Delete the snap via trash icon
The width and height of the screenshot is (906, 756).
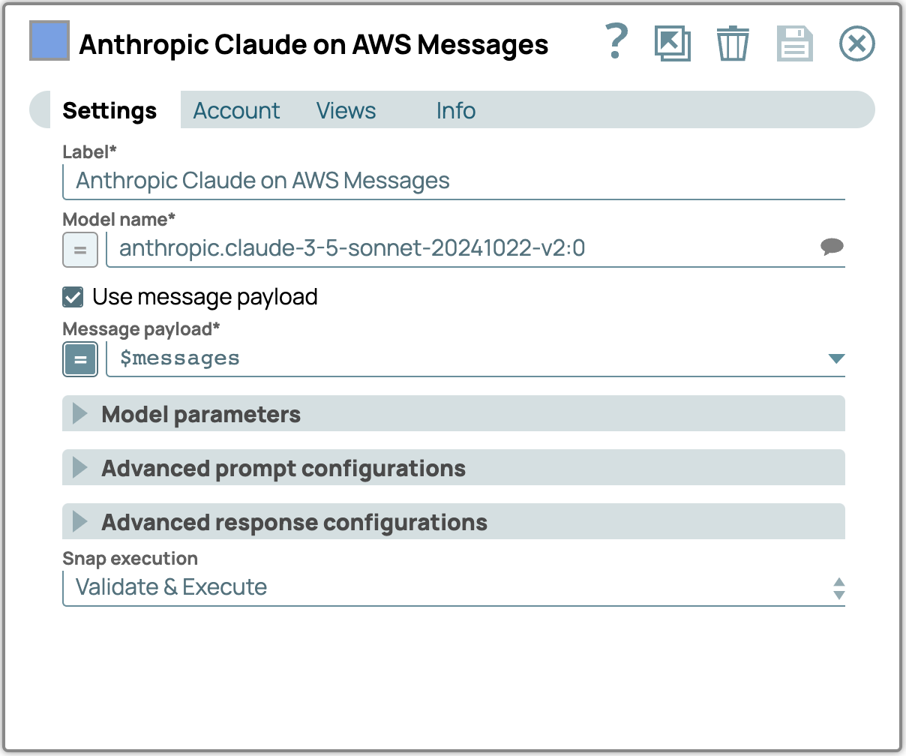coord(732,43)
